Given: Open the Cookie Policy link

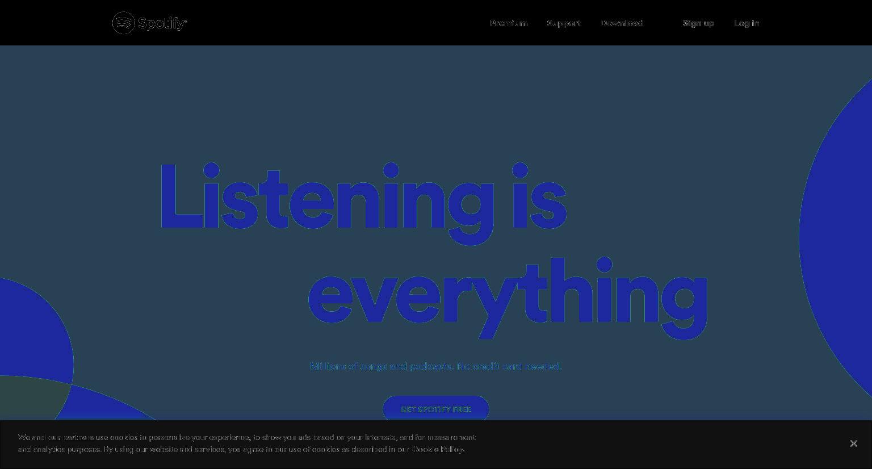Looking at the screenshot, I should click(x=438, y=449).
